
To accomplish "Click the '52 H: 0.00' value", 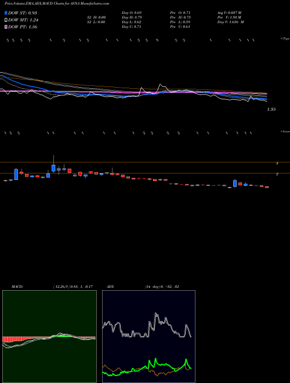I will [96, 17].
